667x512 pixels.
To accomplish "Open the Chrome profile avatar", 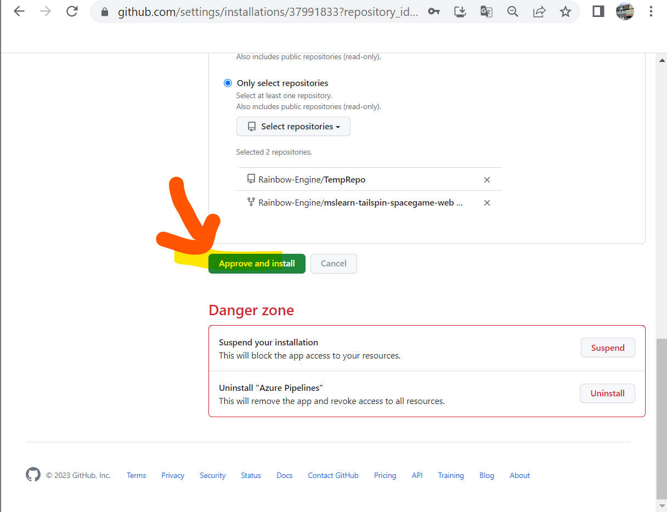I will point(625,12).
